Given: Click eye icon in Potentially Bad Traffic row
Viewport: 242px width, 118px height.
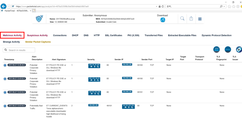Looking at the screenshot, I should (125, 107).
